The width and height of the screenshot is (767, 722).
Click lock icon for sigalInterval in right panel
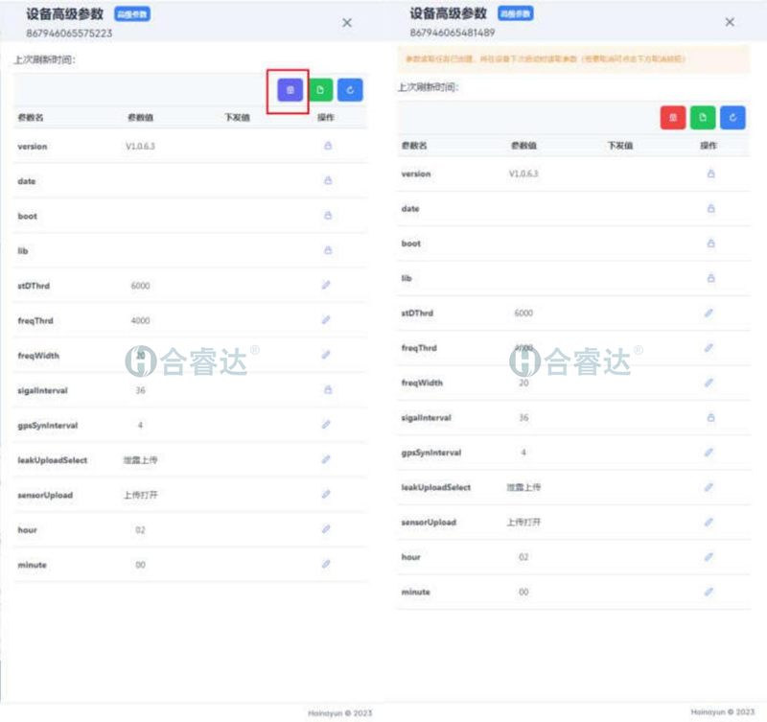[710, 417]
